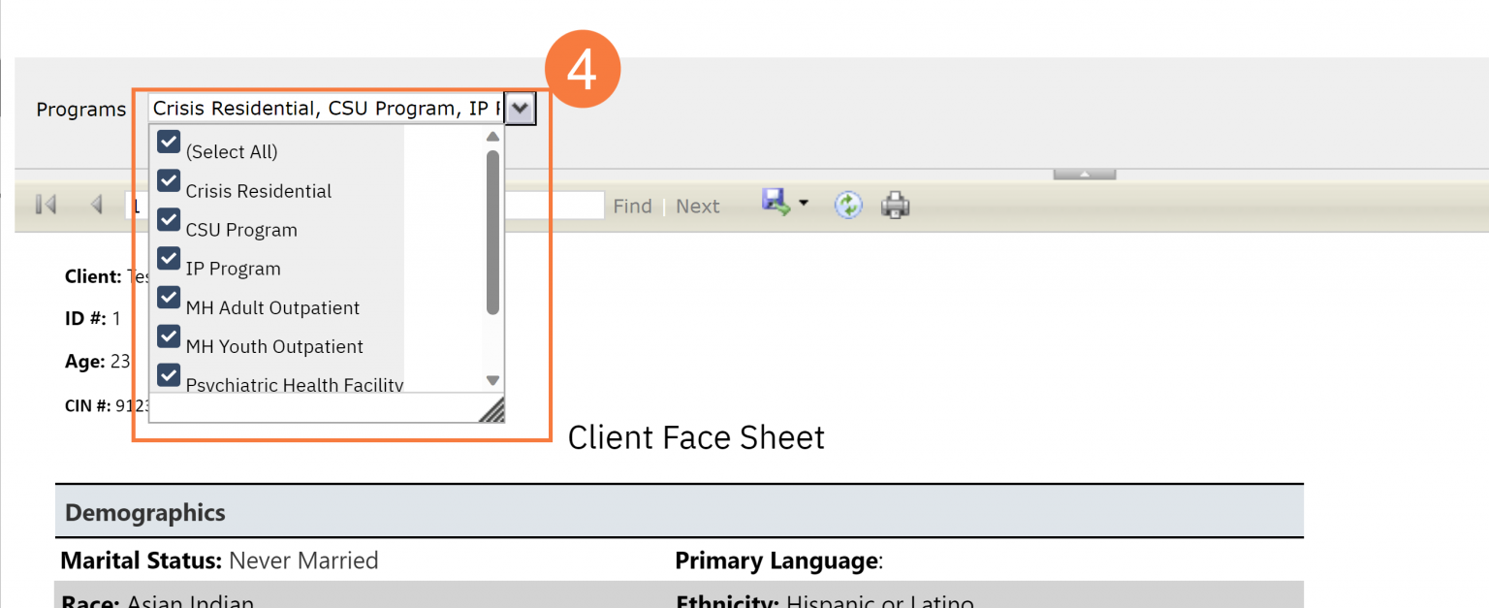Go to the first page icon
The height and width of the screenshot is (608, 1489).
tap(45, 205)
